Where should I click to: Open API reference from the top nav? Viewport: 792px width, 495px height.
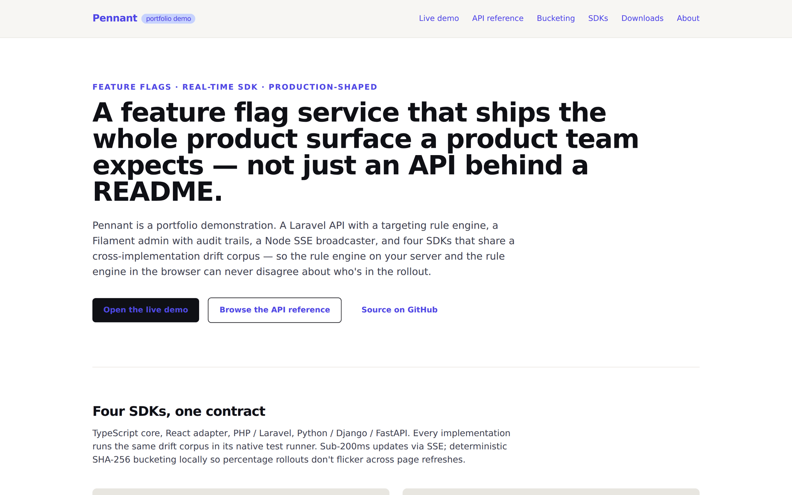pos(498,18)
